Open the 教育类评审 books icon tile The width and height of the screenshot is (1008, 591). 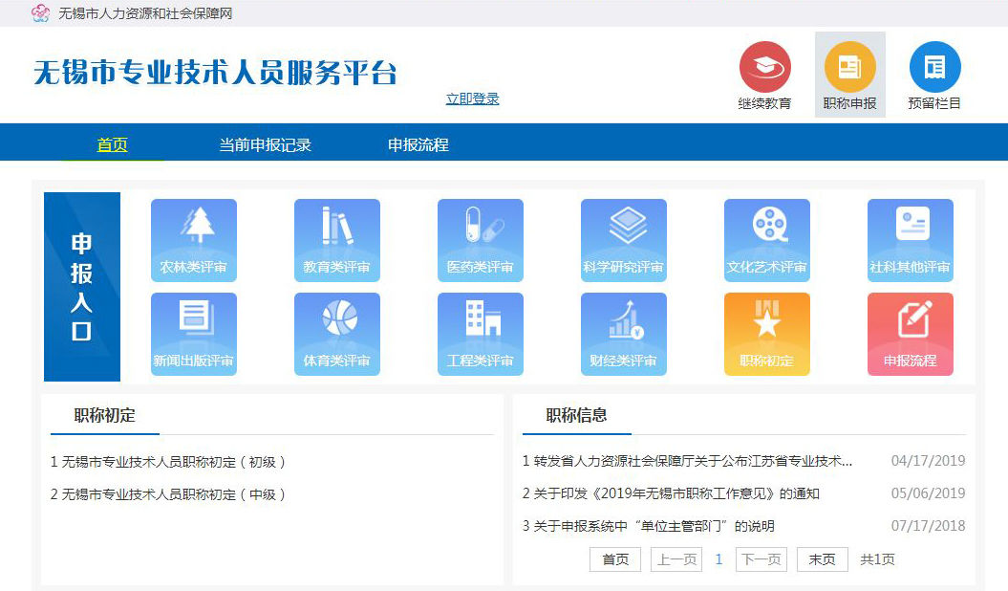click(x=337, y=241)
